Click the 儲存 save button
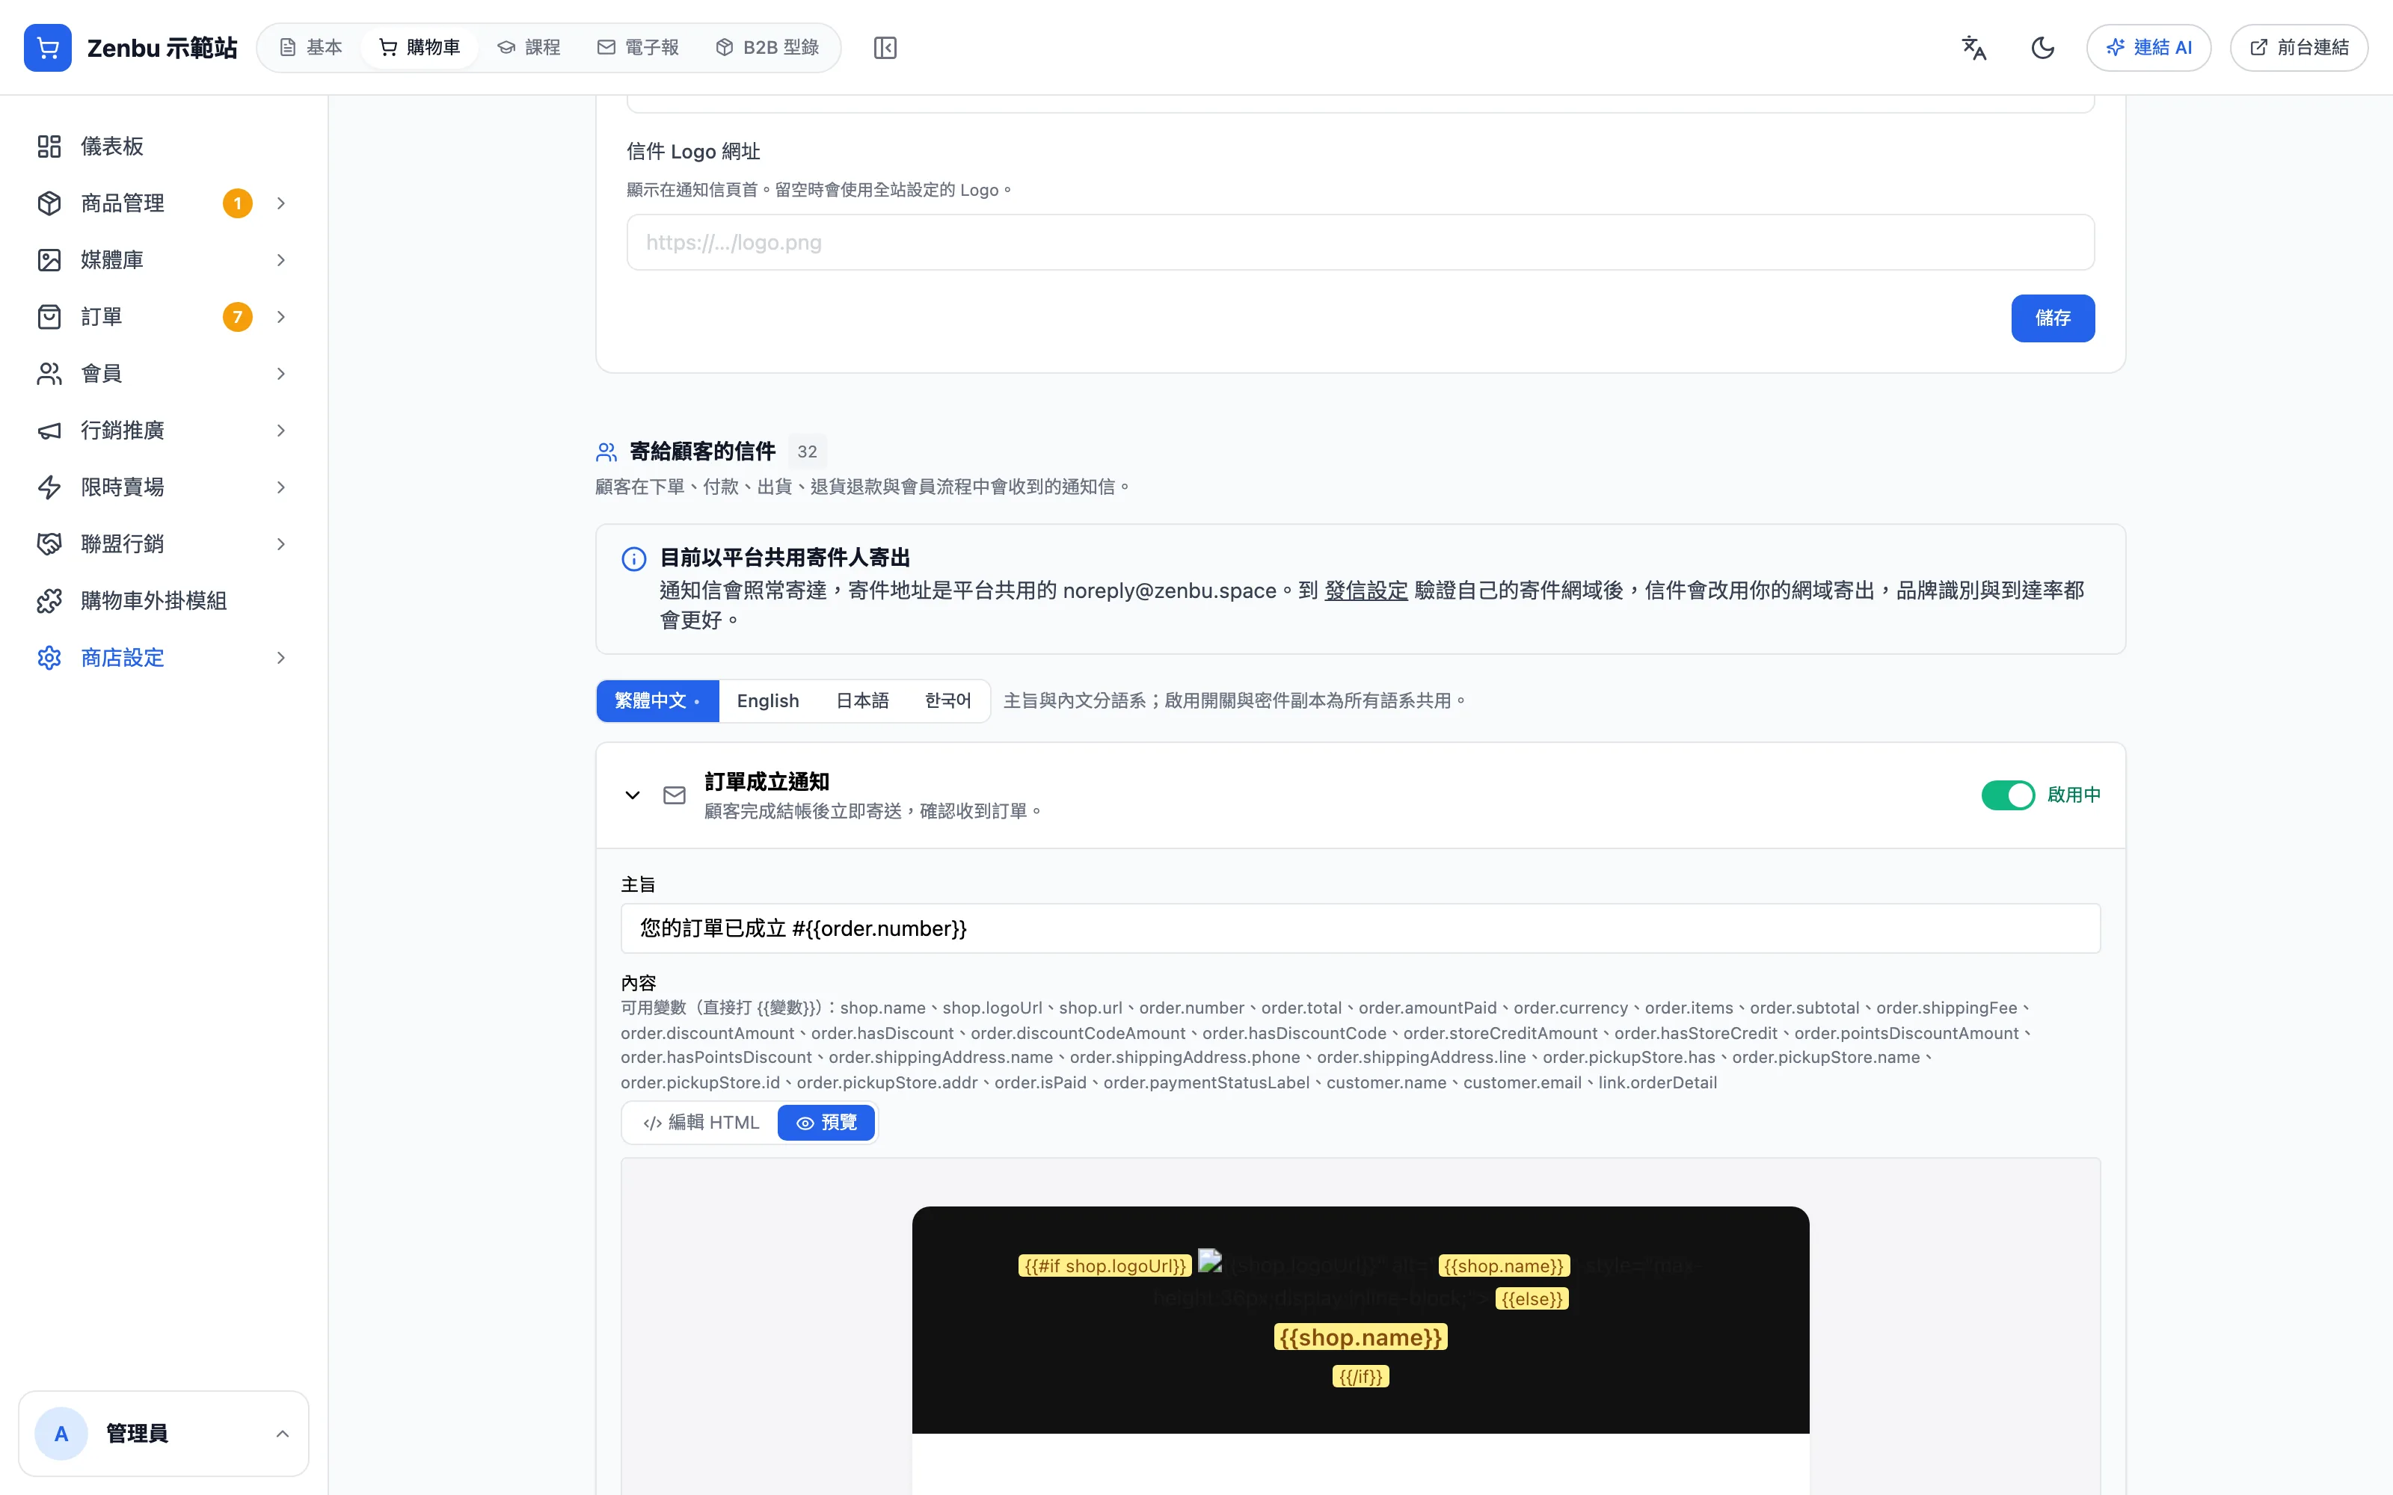 [x=2053, y=318]
